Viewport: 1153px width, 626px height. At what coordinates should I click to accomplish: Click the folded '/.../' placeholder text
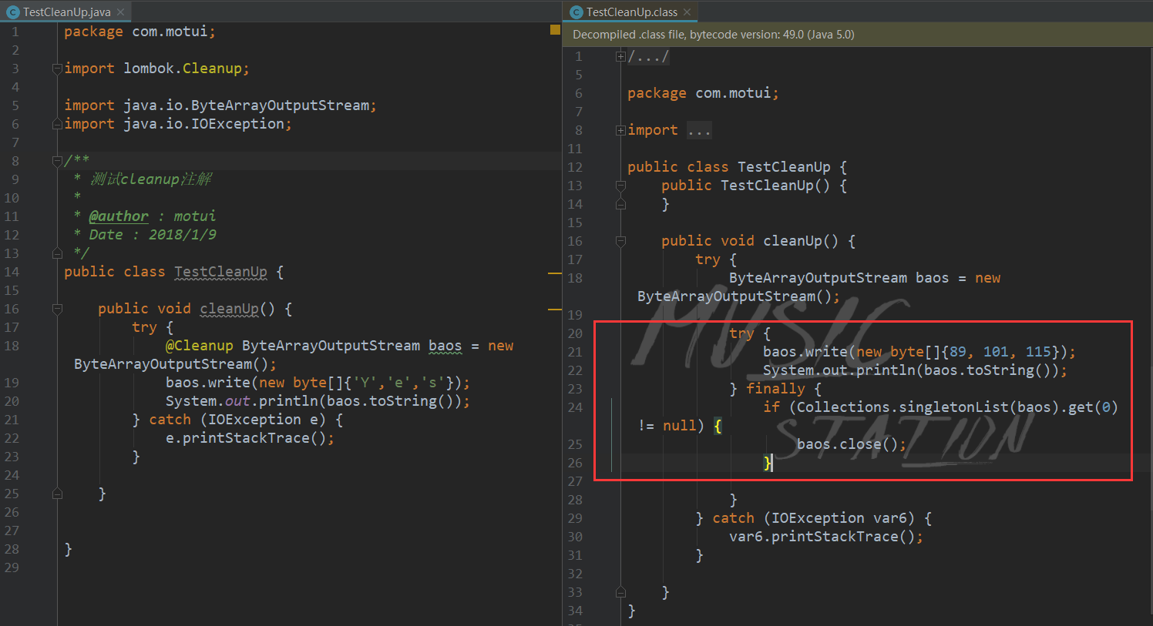click(x=648, y=56)
